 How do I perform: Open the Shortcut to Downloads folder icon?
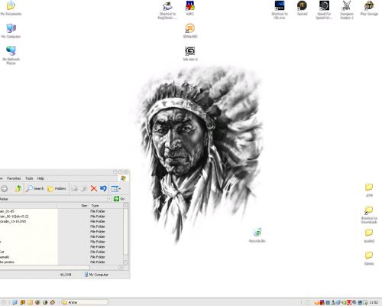(x=369, y=214)
